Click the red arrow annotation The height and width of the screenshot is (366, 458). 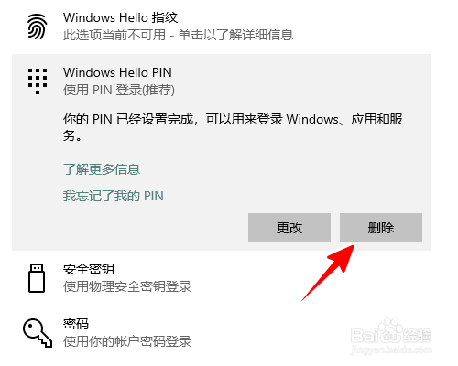pyautogui.click(x=328, y=274)
